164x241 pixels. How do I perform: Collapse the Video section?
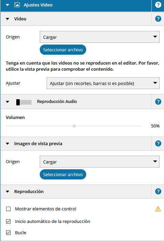point(7,19)
